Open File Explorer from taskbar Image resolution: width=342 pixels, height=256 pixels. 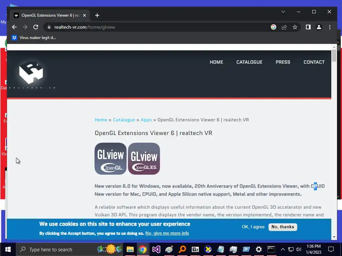pos(130,249)
